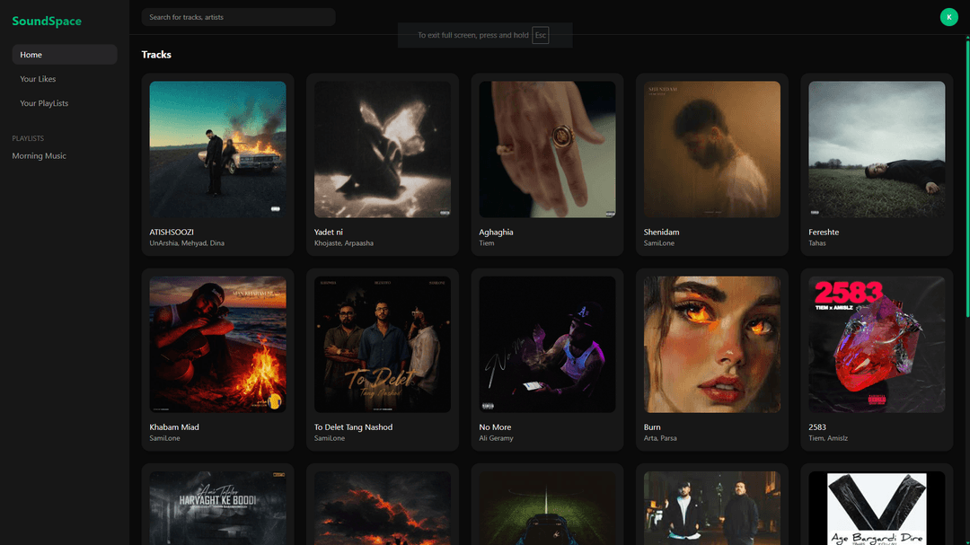Click the Khabam Miad title text
The image size is (970, 545).
(x=174, y=426)
